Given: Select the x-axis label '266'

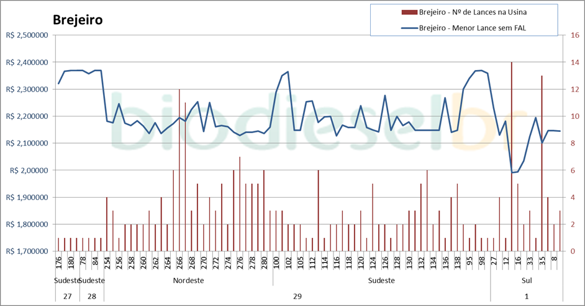Looking at the screenshot, I should (179, 263).
